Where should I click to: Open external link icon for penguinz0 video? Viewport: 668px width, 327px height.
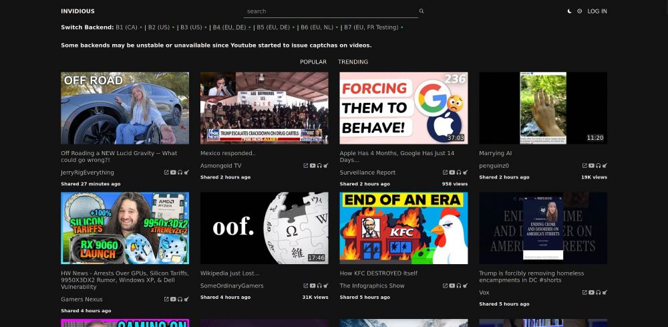pyautogui.click(x=584, y=165)
